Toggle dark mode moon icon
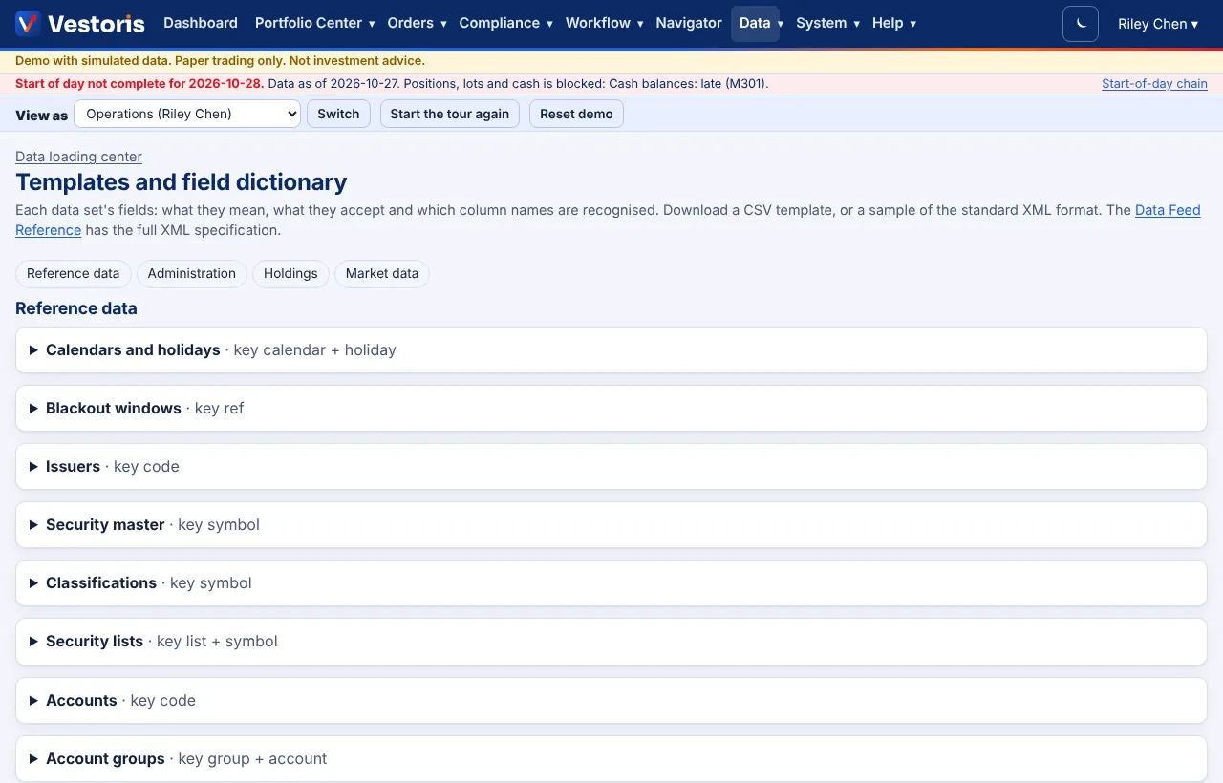1223x783 pixels. click(x=1081, y=24)
